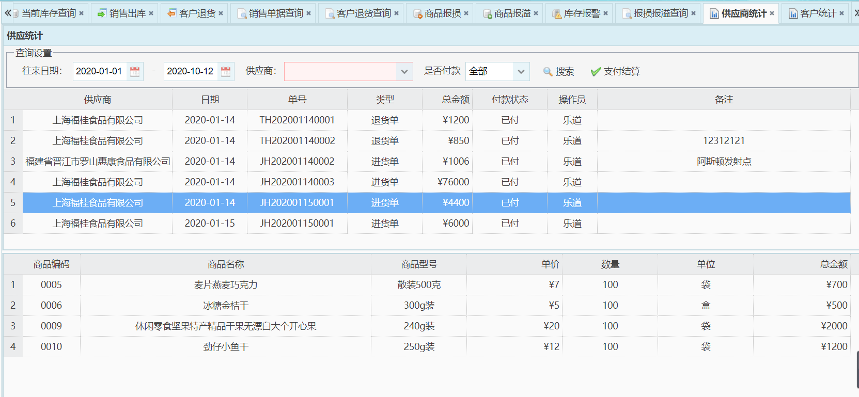Close the 报损报溢查询 tab

coord(693,13)
